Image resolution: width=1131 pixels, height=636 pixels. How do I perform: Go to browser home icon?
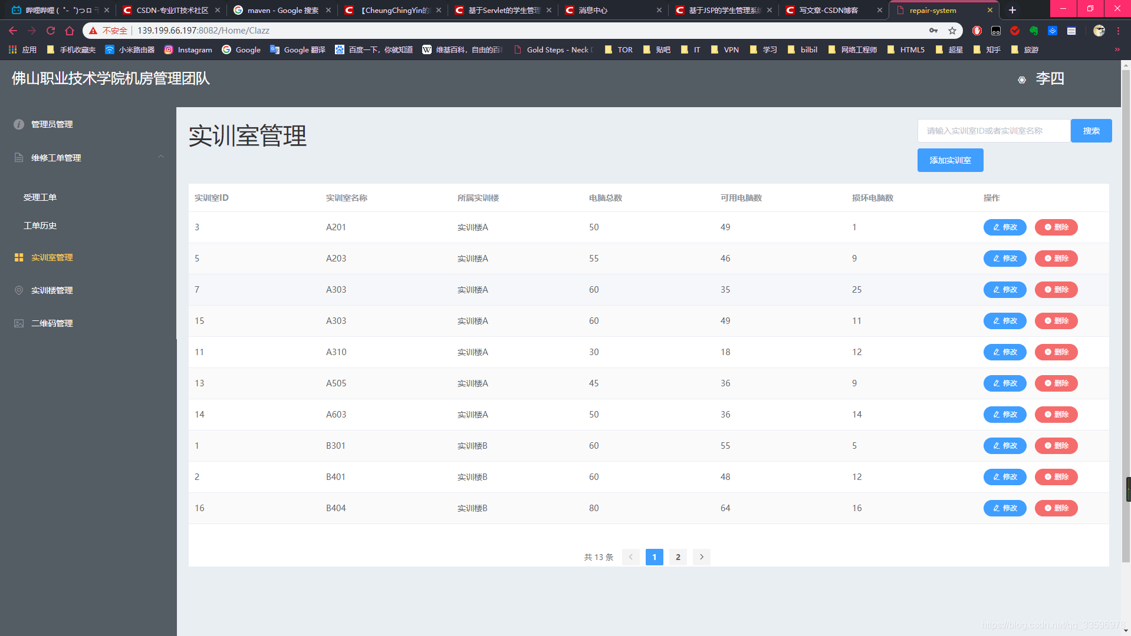pyautogui.click(x=70, y=31)
